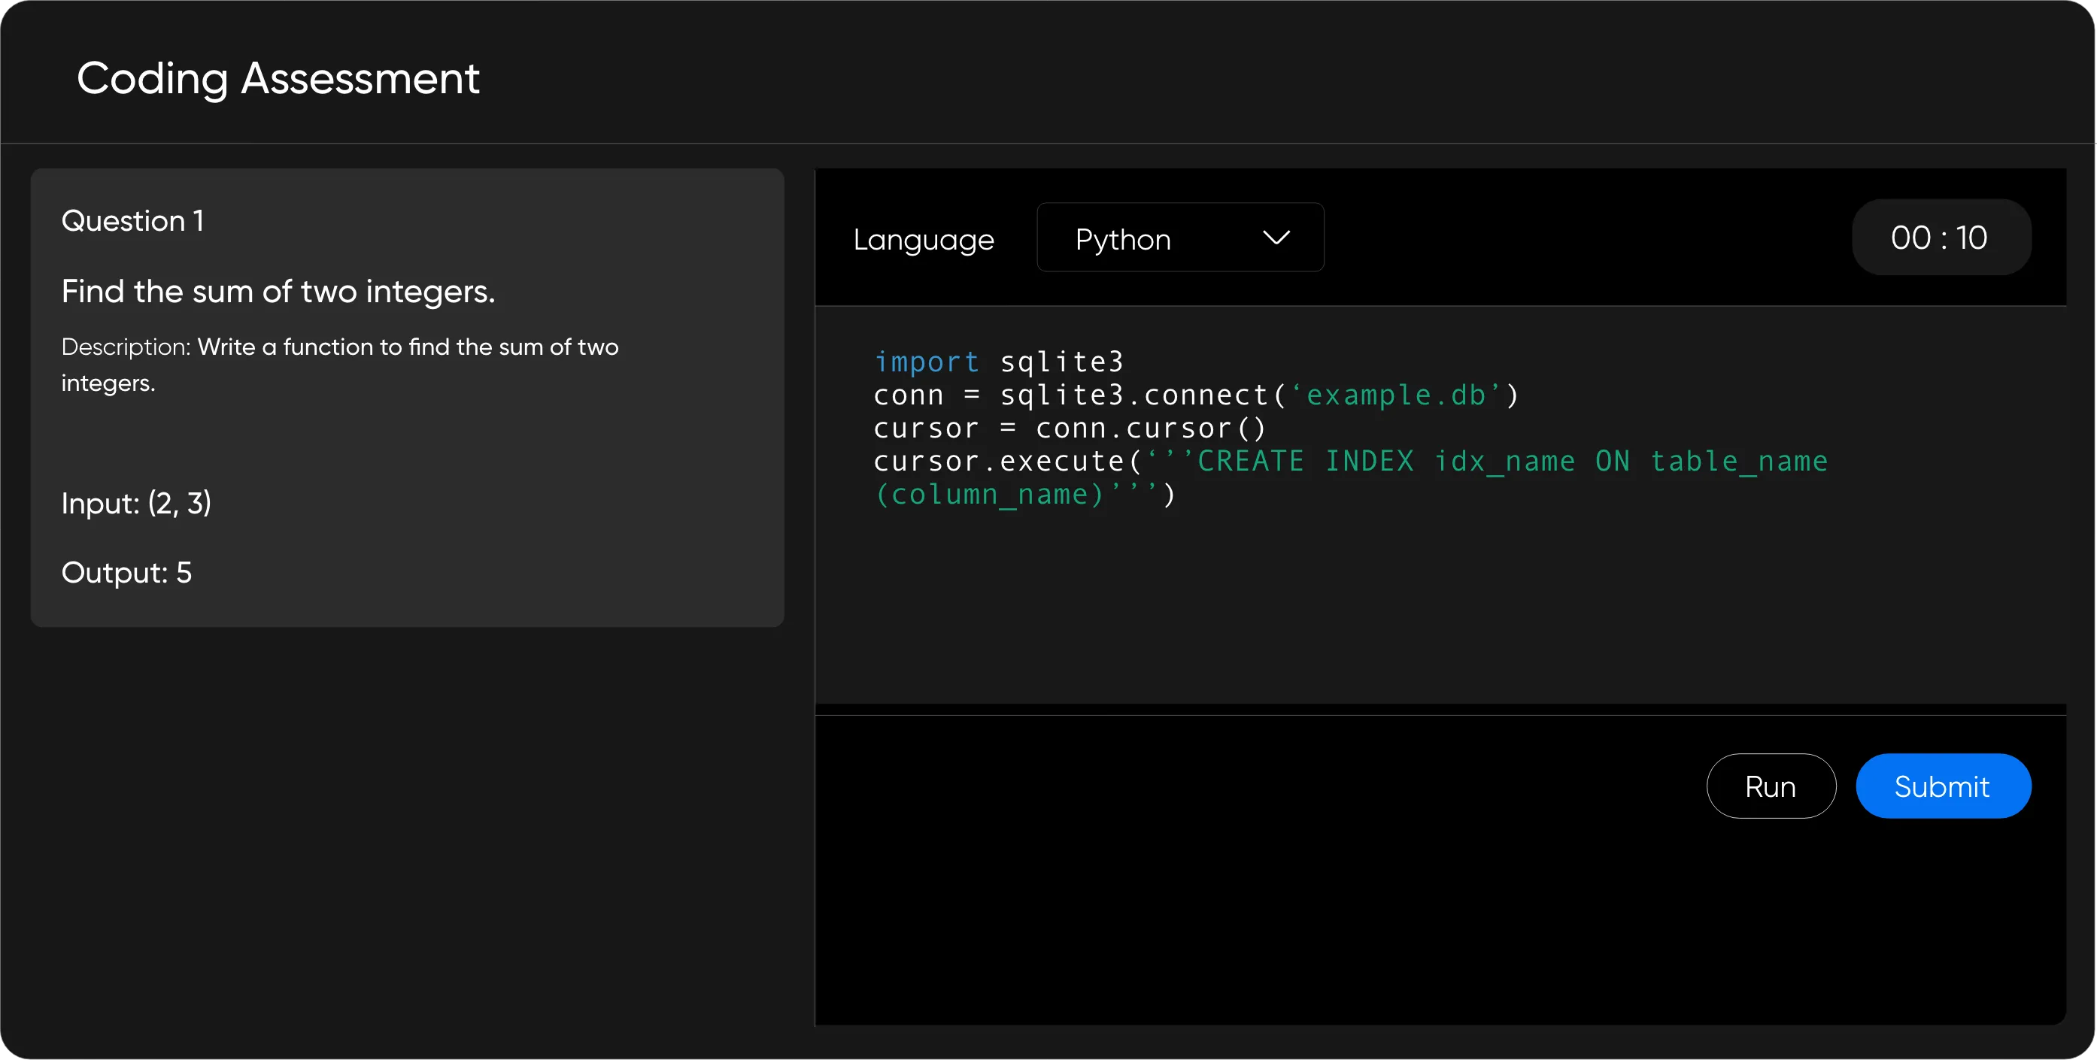Screen dimensions: 2097x1060
Task: Click the Question 1 description card
Action: pyautogui.click(x=406, y=398)
